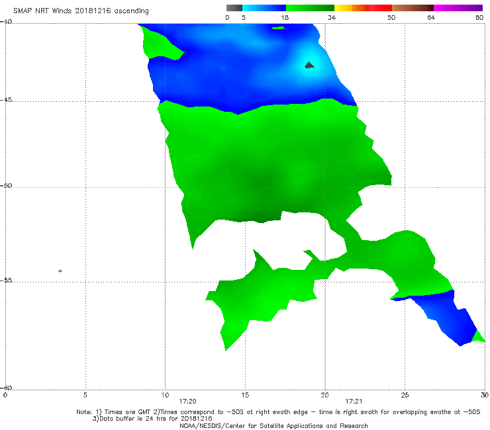Click the red segment of the color bar
The width and height of the screenshot is (490, 430).
pyautogui.click(x=380, y=8)
